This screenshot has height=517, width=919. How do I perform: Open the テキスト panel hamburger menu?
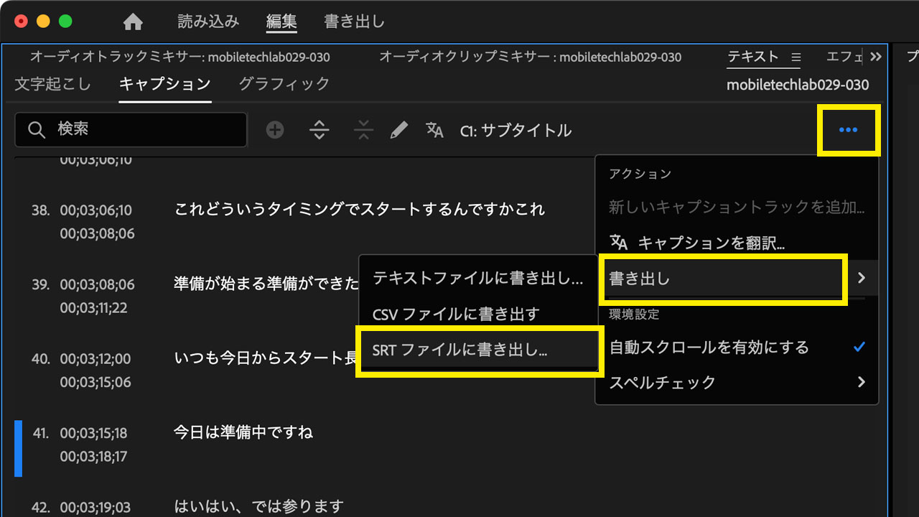(x=796, y=57)
